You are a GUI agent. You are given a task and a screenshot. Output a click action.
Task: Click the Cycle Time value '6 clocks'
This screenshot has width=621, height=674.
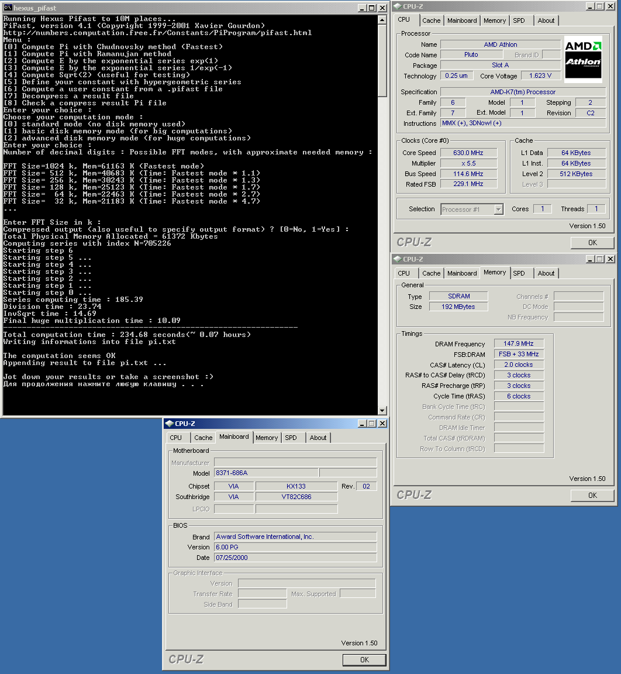(x=519, y=396)
